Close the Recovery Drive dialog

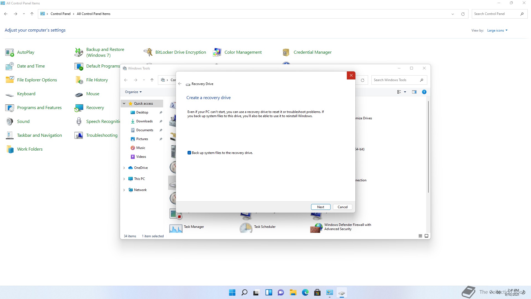(x=351, y=75)
